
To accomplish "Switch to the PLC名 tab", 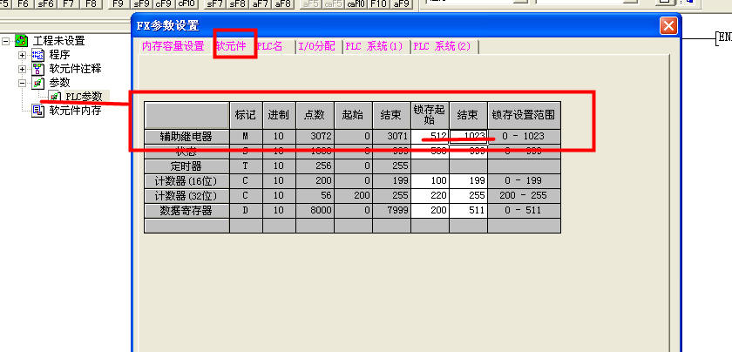I will 272,46.
